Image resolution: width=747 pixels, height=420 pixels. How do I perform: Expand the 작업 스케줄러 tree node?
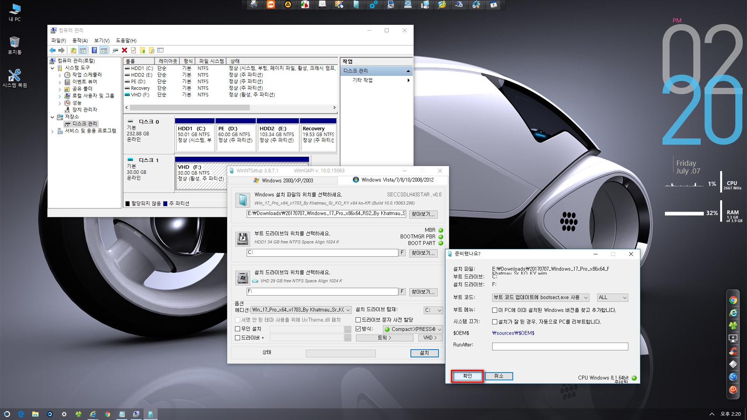tap(60, 75)
